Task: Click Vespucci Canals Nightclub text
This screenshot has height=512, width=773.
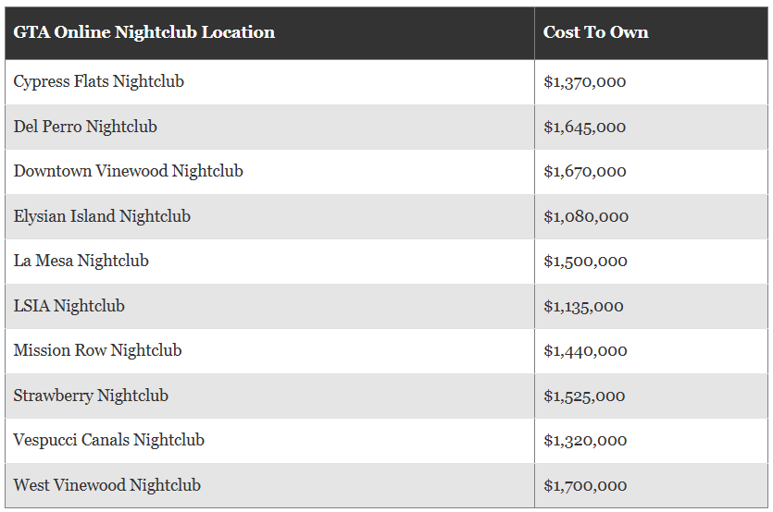Action: click(x=109, y=440)
